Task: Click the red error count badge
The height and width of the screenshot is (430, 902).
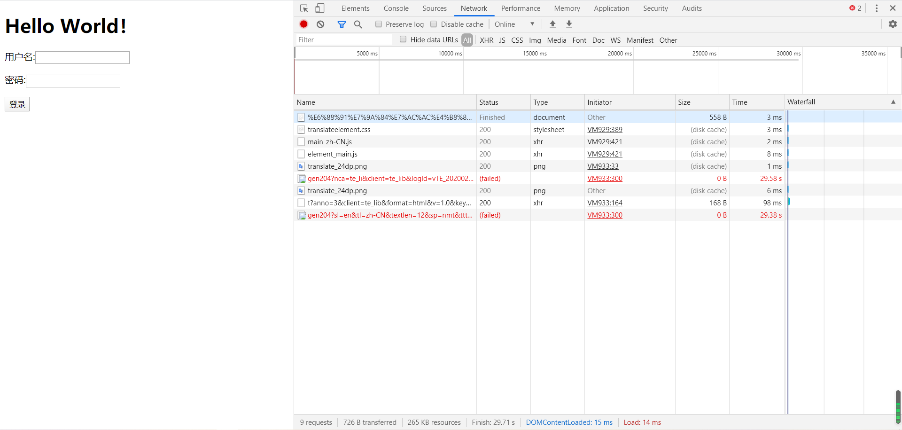Action: [x=855, y=8]
